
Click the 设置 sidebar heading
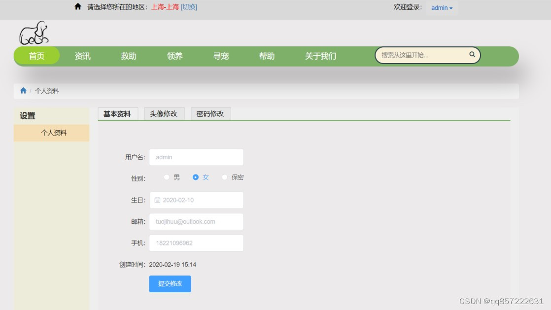[x=28, y=116]
